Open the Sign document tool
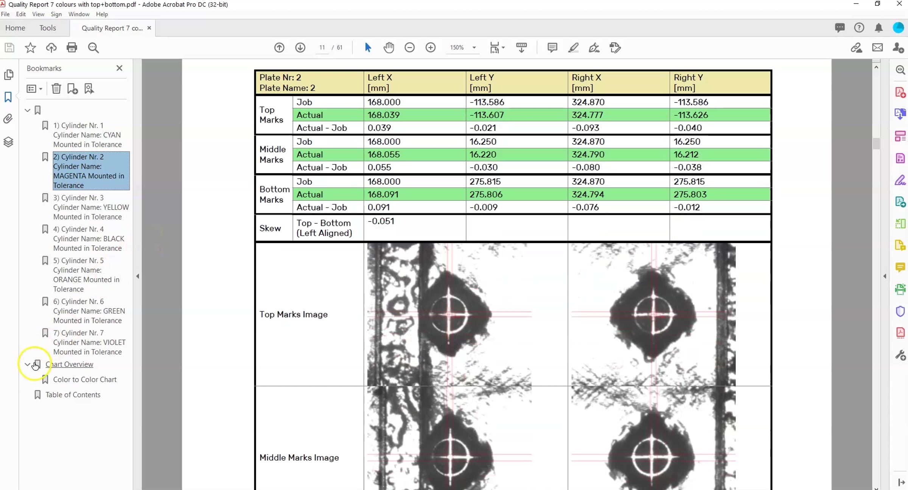The image size is (908, 490). pyautogui.click(x=594, y=48)
